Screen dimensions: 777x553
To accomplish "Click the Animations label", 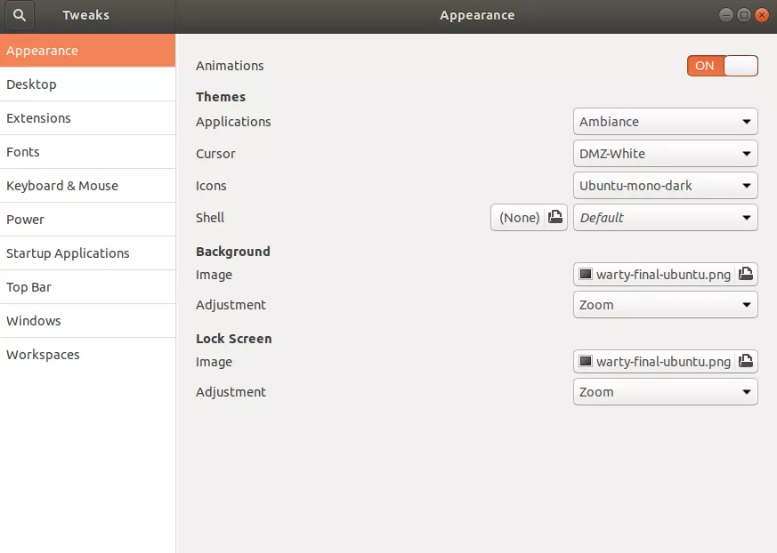I will (230, 66).
